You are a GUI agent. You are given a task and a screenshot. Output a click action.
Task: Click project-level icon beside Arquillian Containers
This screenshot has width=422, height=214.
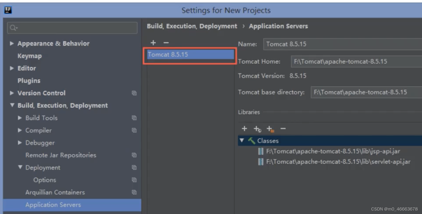[x=134, y=192]
